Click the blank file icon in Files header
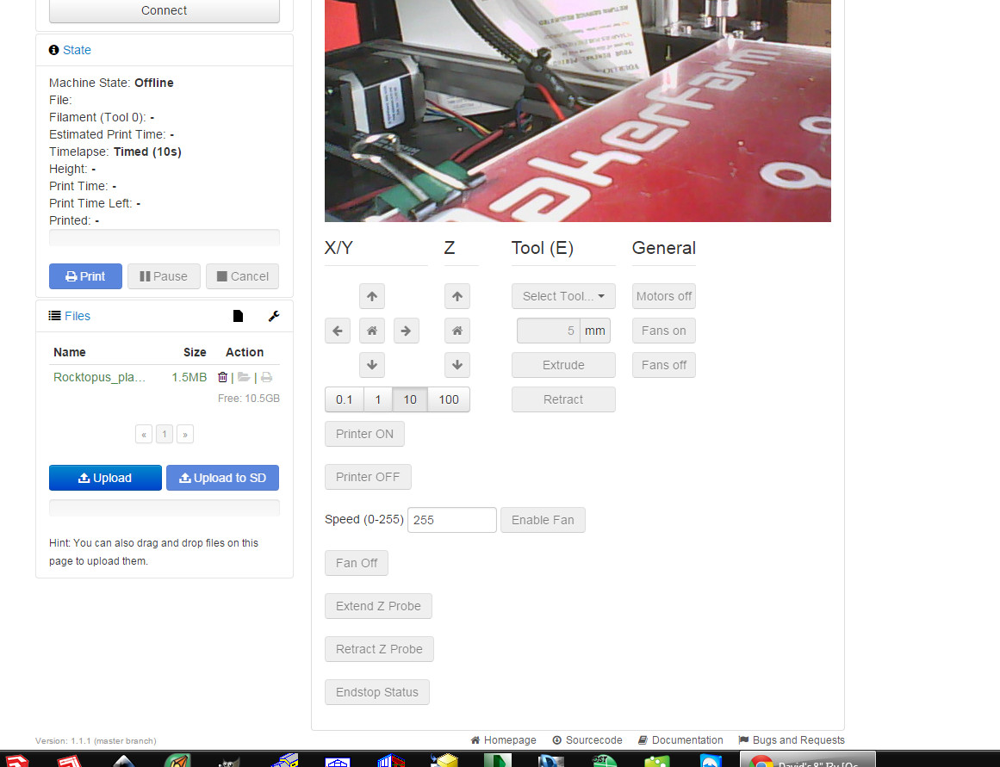Screen dimensions: 1000x767 click(x=238, y=316)
